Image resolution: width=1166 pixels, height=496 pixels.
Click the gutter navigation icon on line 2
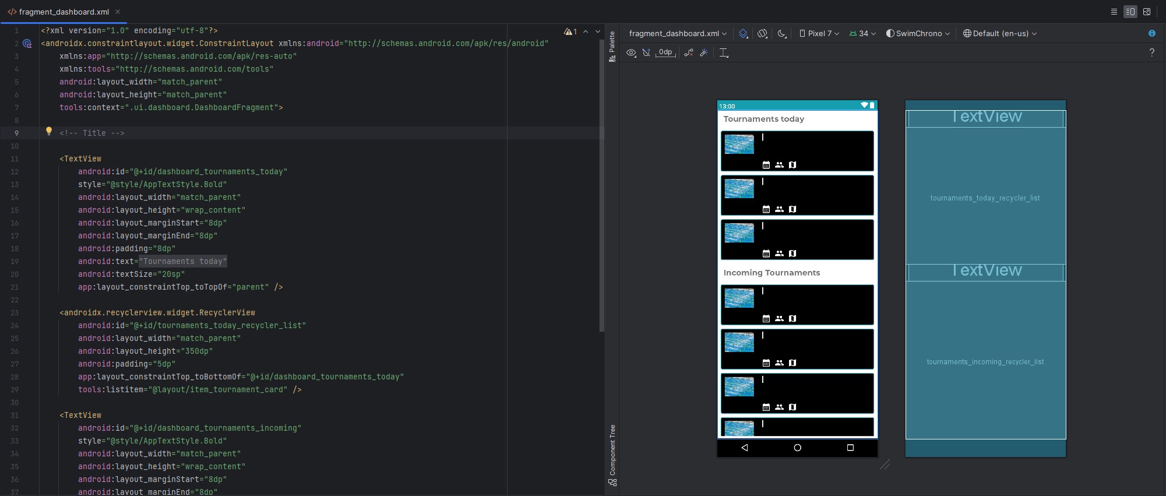27,44
